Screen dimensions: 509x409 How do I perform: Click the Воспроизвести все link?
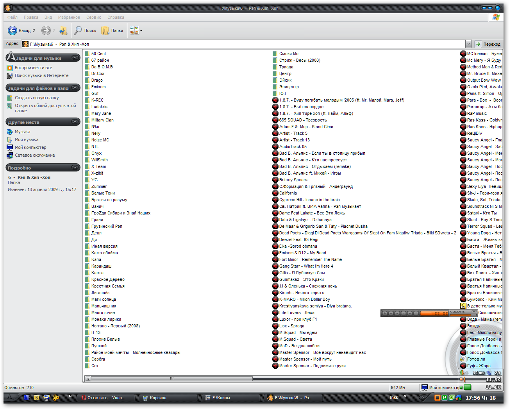(x=33, y=68)
